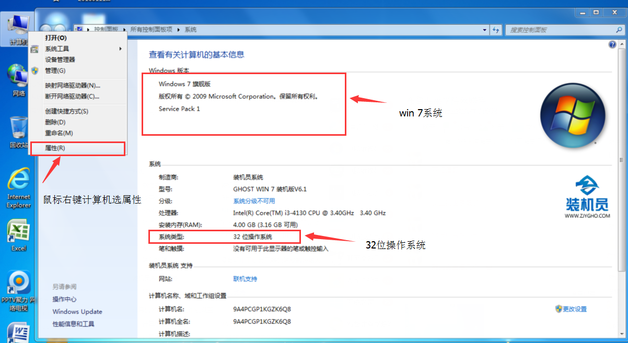Click the magnifier icon in search box
The width and height of the screenshot is (628, 343).
coord(618,30)
